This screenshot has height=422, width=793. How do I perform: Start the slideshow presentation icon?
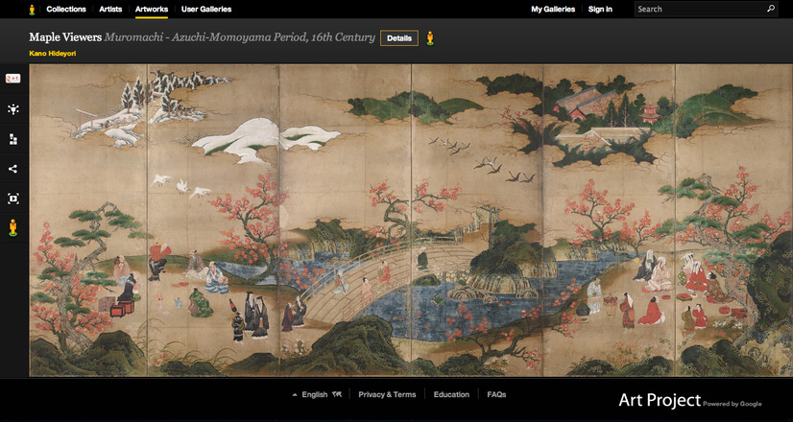13,199
